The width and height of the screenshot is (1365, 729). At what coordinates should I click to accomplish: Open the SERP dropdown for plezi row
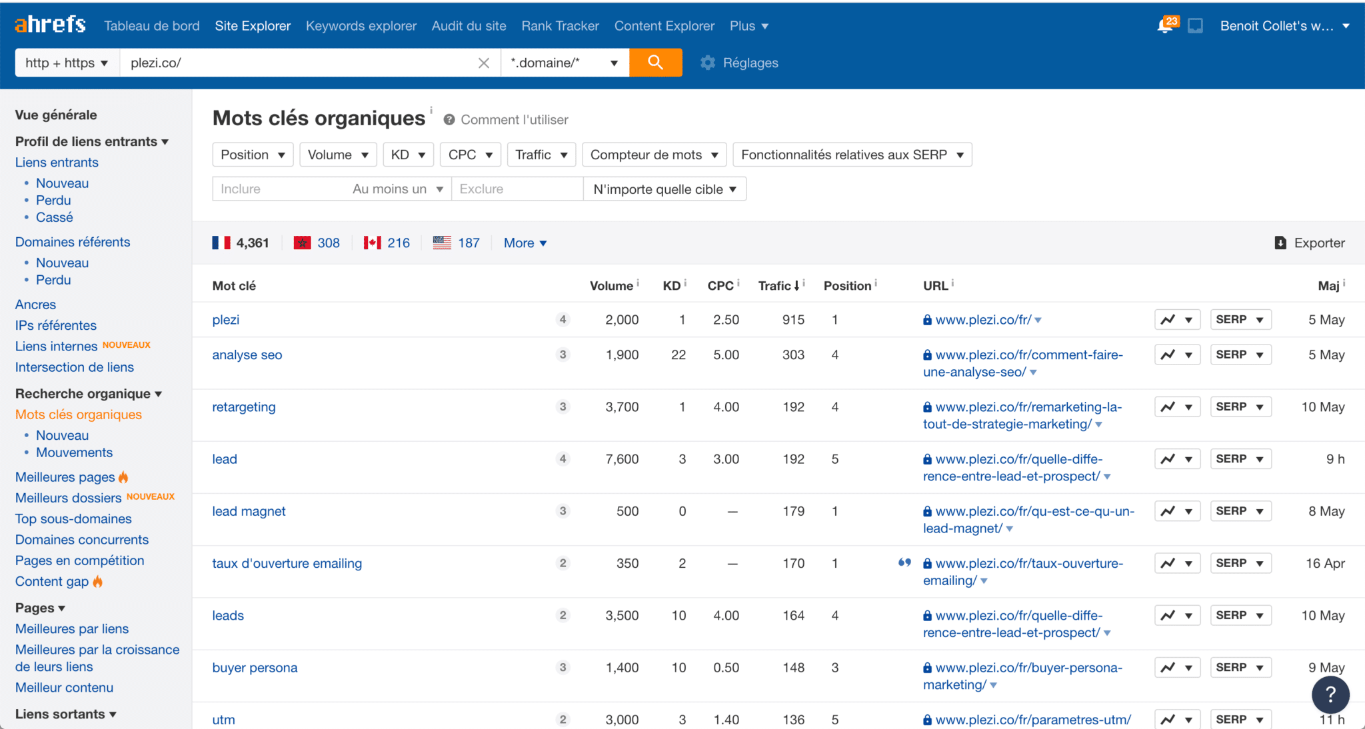coord(1240,320)
